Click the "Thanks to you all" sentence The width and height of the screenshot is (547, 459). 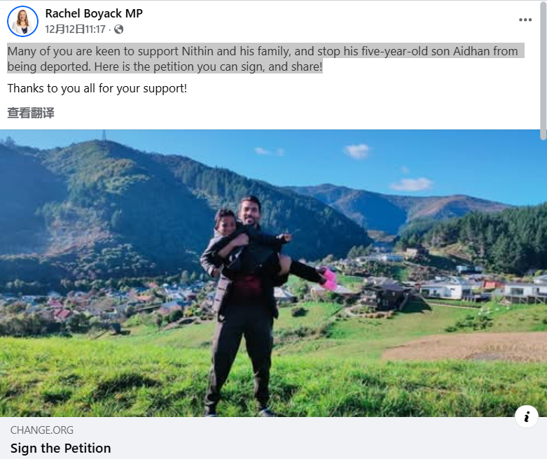click(x=97, y=89)
